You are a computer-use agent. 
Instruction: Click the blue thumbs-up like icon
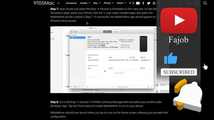(x=171, y=58)
